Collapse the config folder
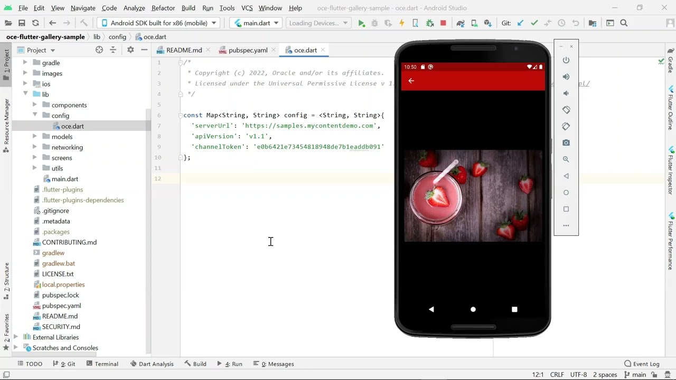 pyautogui.click(x=34, y=116)
